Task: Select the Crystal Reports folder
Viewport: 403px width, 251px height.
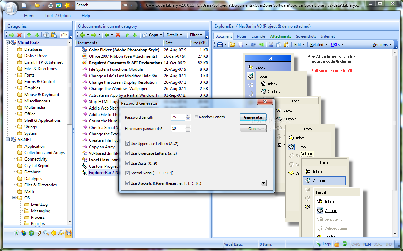Action: pyautogui.click(x=38, y=166)
